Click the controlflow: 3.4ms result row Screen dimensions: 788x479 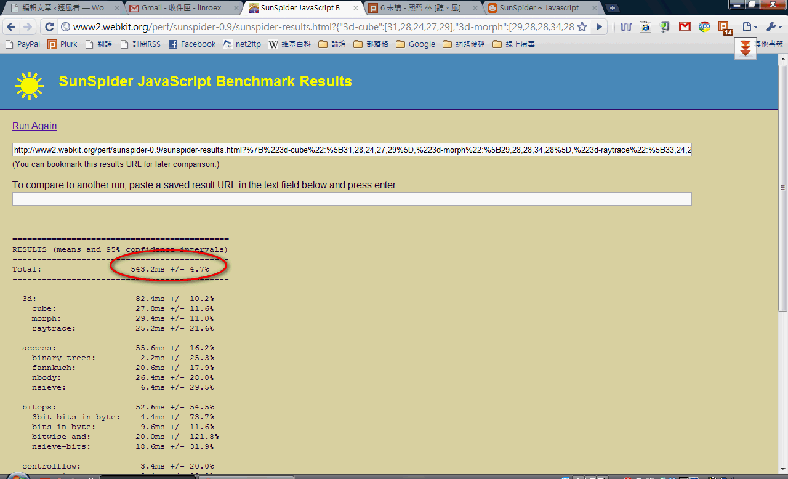click(118, 466)
